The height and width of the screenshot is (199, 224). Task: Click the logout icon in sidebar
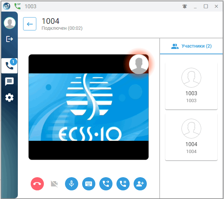click(x=10, y=39)
